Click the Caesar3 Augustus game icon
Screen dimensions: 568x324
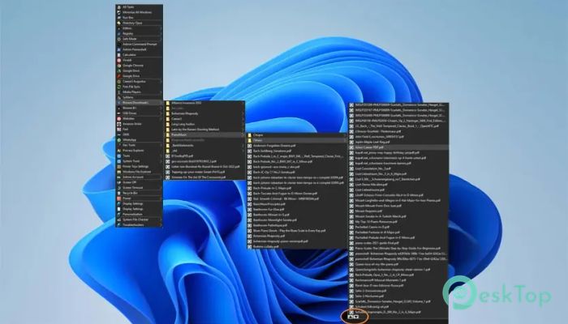pyautogui.click(x=118, y=81)
